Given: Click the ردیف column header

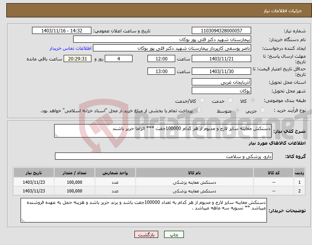Looking at the screenshot, I should 299,173.
